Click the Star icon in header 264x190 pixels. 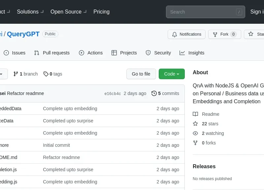point(251,34)
